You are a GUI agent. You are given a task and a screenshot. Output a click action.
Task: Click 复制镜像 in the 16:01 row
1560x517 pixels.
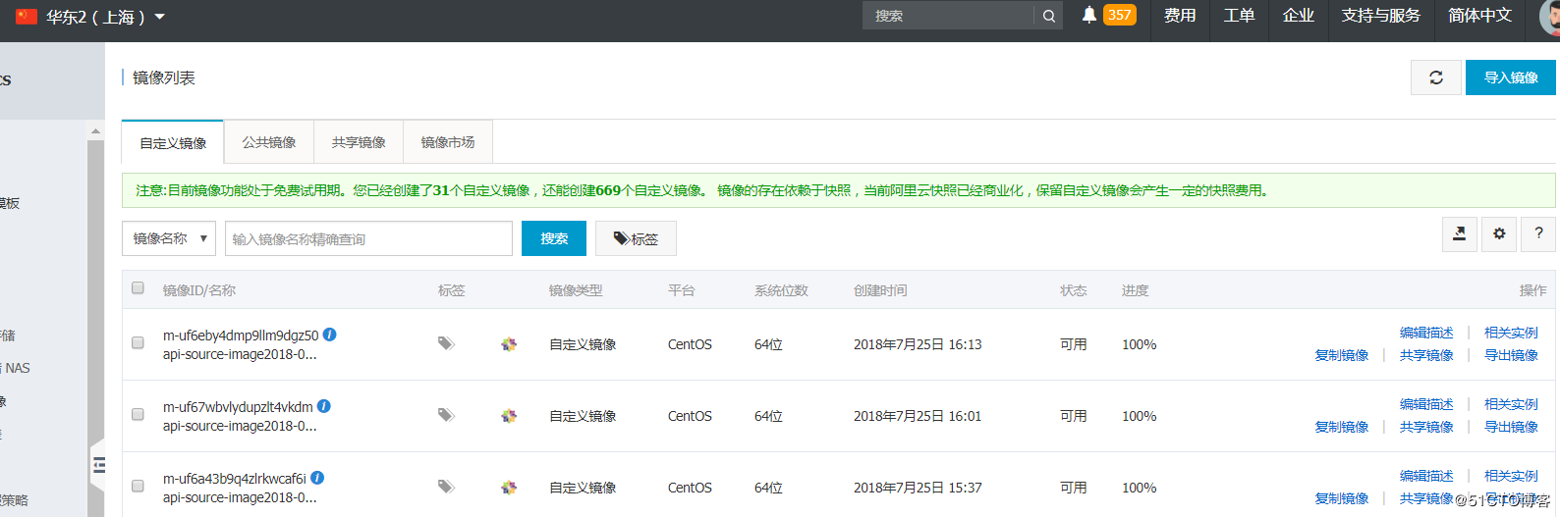coord(1342,427)
